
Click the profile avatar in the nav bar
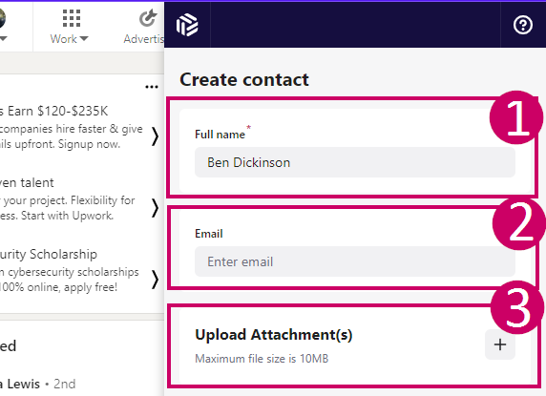(x=3, y=18)
